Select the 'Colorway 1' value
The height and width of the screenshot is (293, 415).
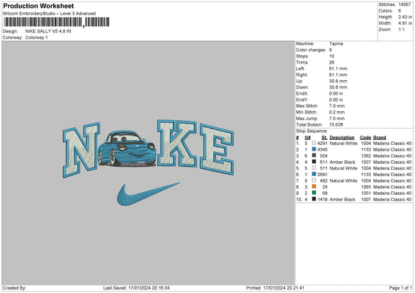pos(37,37)
